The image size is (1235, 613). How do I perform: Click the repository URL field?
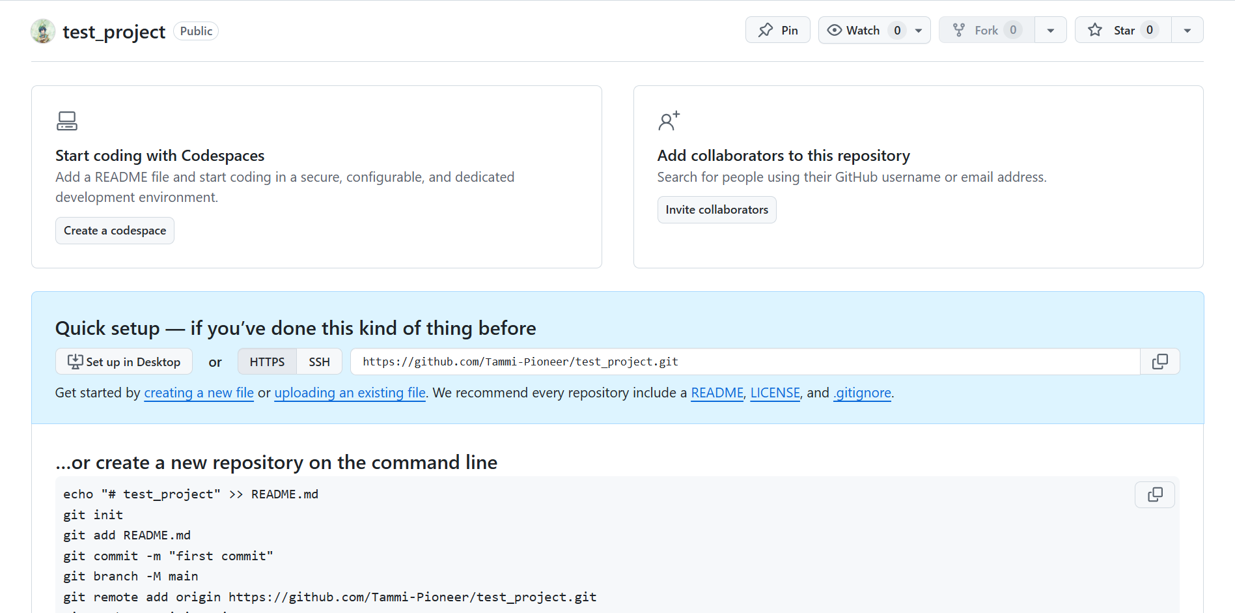point(745,362)
